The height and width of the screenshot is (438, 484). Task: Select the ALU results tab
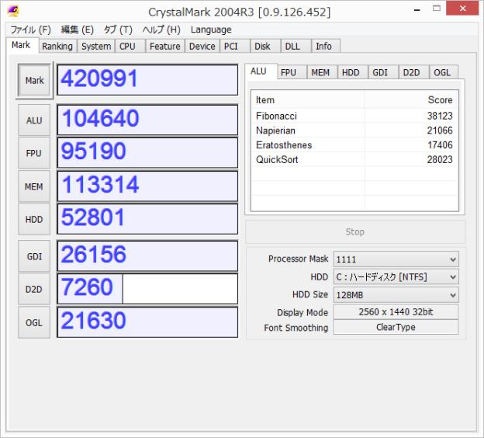pos(261,71)
